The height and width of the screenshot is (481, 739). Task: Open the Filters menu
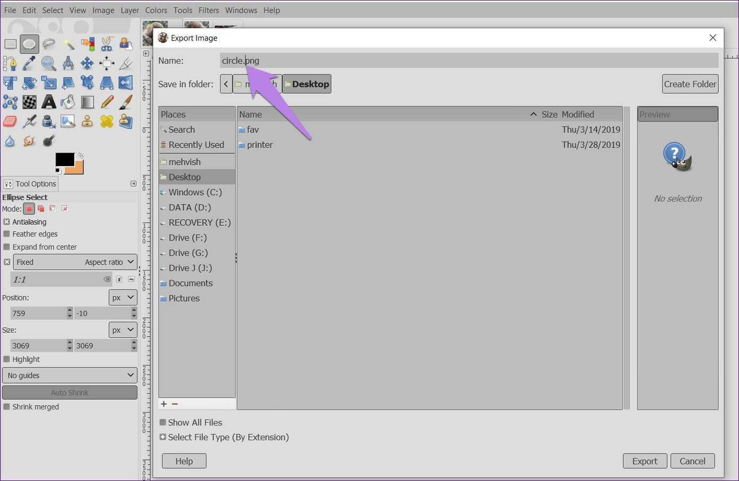click(209, 10)
